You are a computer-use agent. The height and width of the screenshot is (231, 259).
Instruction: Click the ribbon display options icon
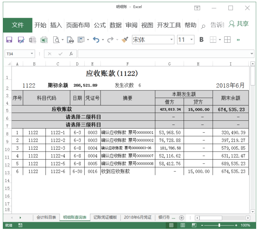[197, 8]
